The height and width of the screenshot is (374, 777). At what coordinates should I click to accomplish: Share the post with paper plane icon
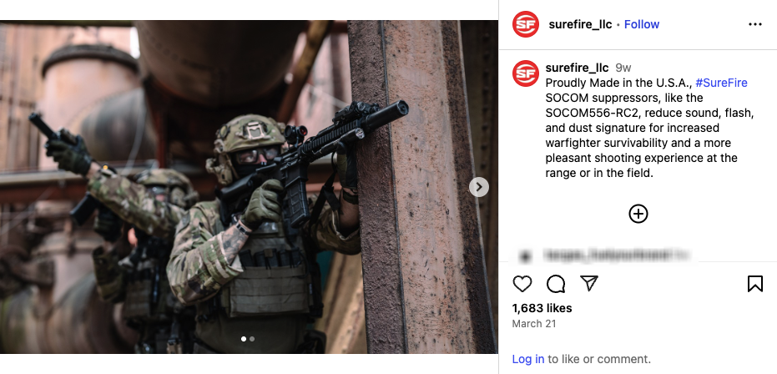pyautogui.click(x=589, y=283)
